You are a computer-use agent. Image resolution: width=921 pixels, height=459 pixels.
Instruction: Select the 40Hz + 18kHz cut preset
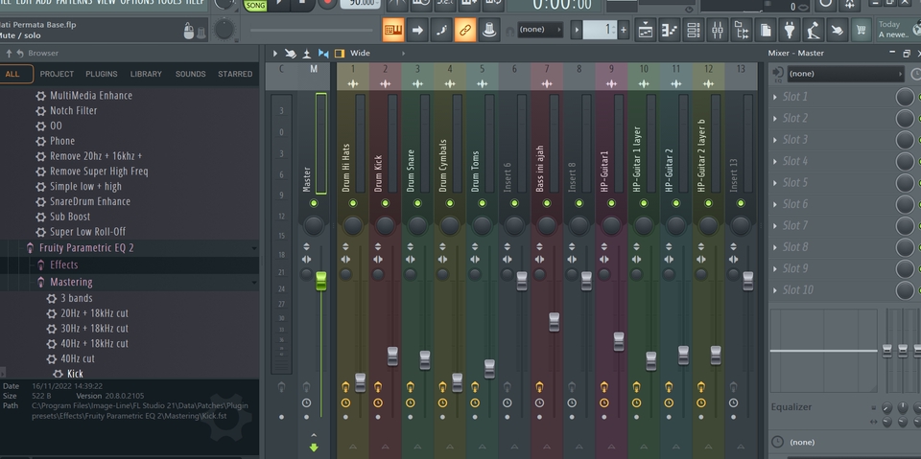click(x=94, y=343)
